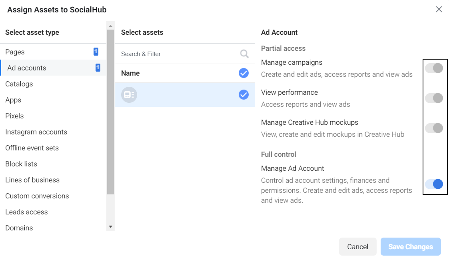This screenshot has width=449, height=260.
Task: Open Leads access asset type
Action: [x=53, y=212]
